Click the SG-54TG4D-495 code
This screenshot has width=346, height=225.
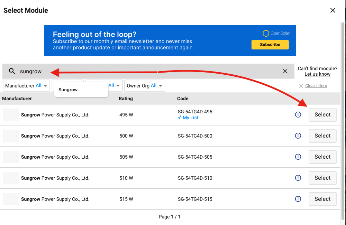pyautogui.click(x=195, y=112)
